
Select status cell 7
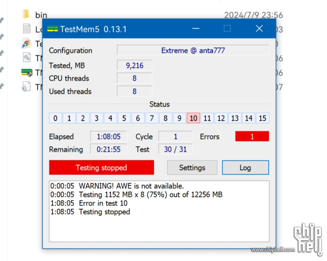click(x=152, y=118)
